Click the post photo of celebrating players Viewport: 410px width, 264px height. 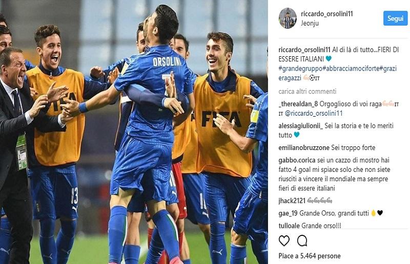pyautogui.click(x=134, y=132)
